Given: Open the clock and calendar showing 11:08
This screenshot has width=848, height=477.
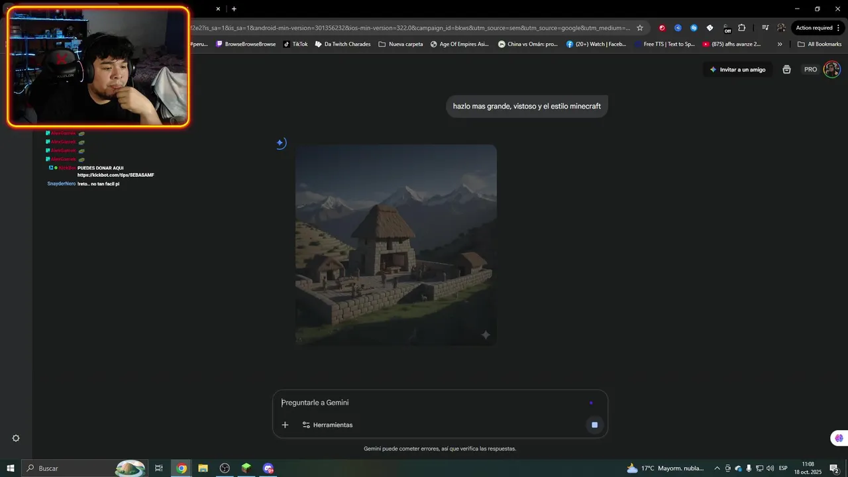Looking at the screenshot, I should [x=808, y=468].
